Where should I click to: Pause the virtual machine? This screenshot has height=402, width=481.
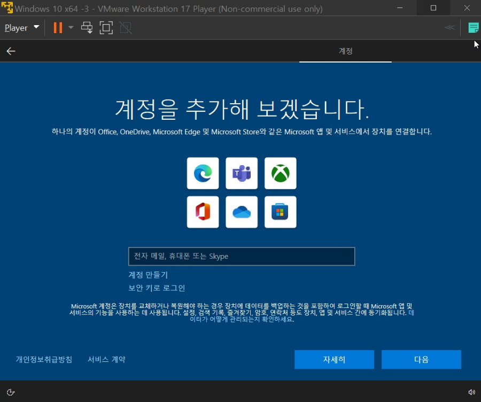click(x=58, y=28)
